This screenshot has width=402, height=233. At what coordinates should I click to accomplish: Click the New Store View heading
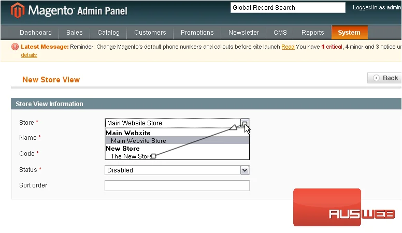[x=51, y=80]
